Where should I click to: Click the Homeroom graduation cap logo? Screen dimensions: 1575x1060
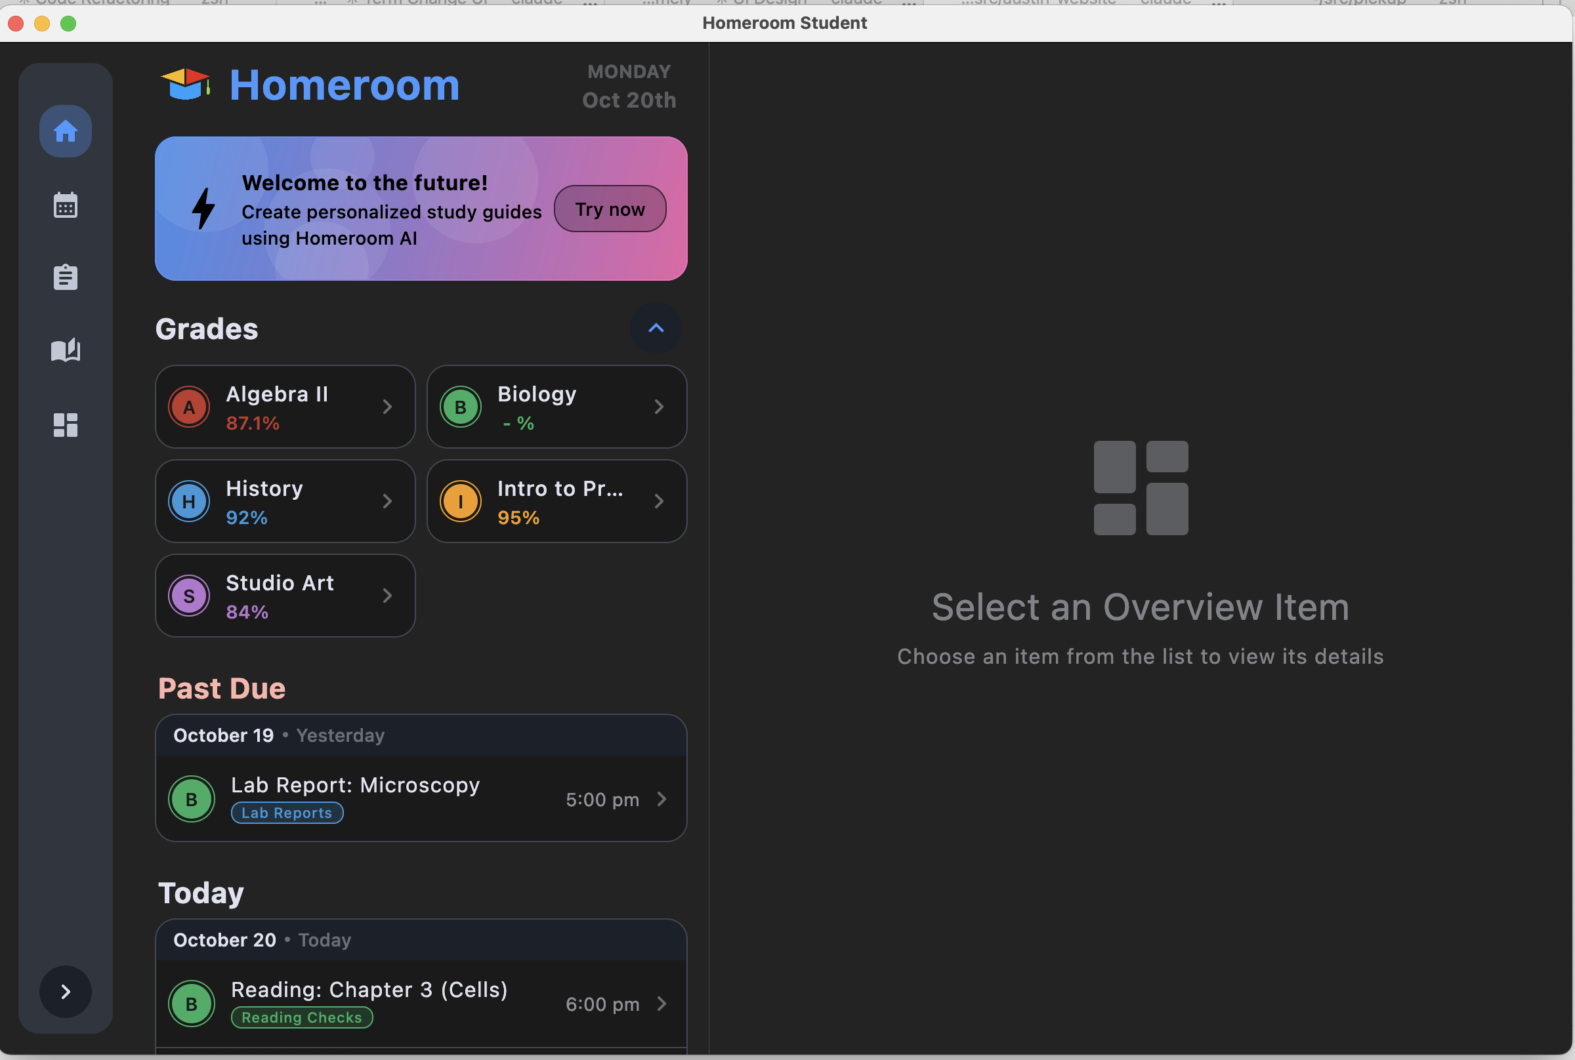pos(185,85)
